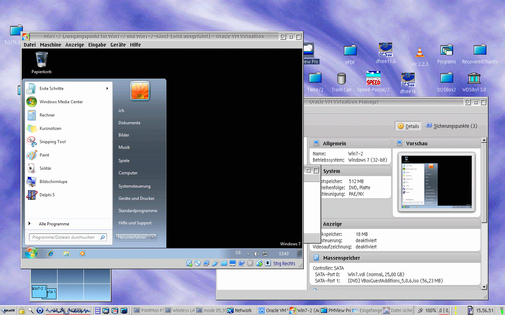This screenshot has width=505, height=315.
Task: Open Papierkorb recycle bin icon
Action: (41, 62)
